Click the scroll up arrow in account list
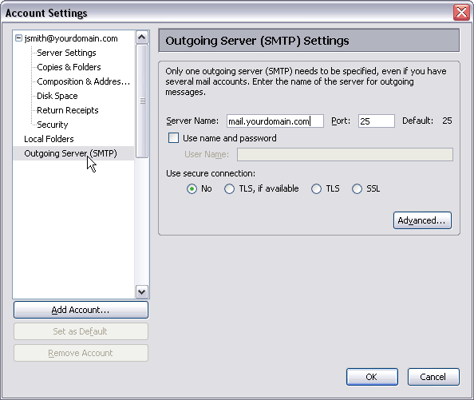This screenshot has width=474, height=400. coord(142,38)
